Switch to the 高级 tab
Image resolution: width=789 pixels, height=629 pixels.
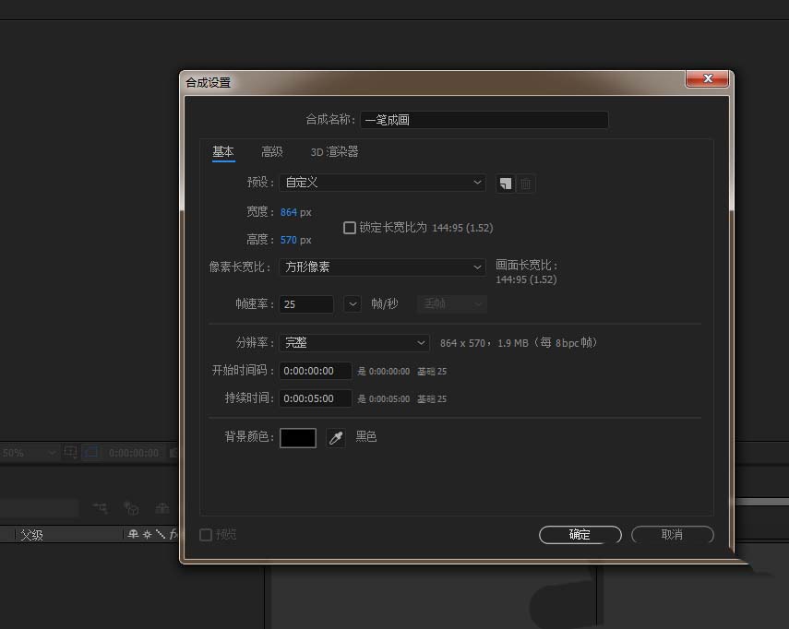coord(272,151)
